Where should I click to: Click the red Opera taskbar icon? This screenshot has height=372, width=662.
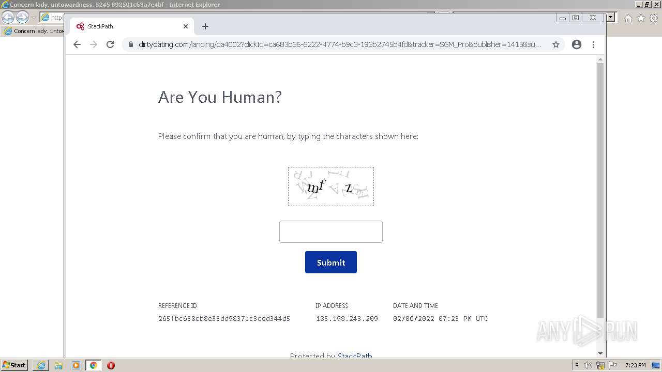pos(111,365)
